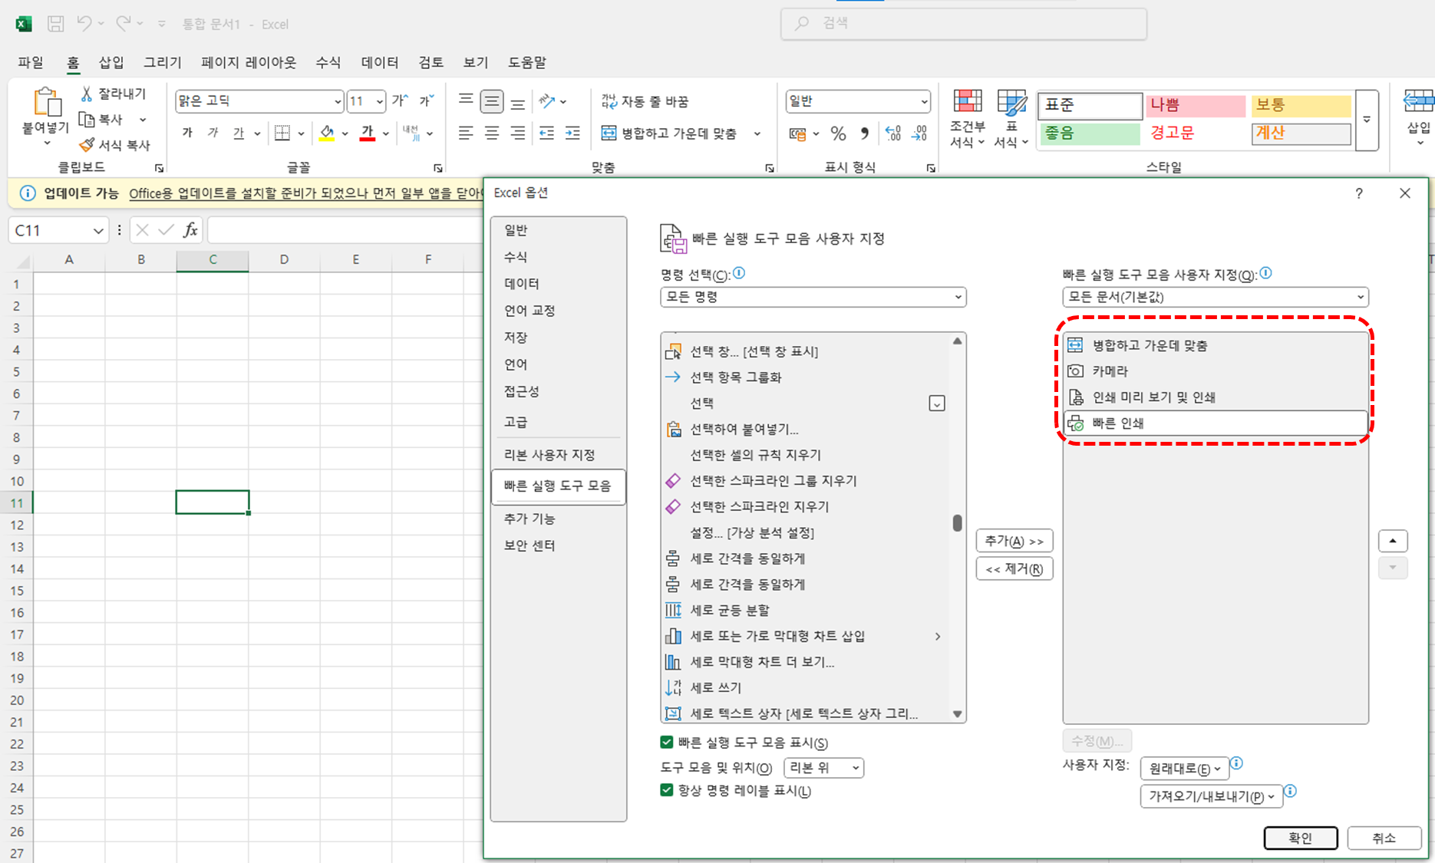Click the Name Box showing C11

coord(58,230)
